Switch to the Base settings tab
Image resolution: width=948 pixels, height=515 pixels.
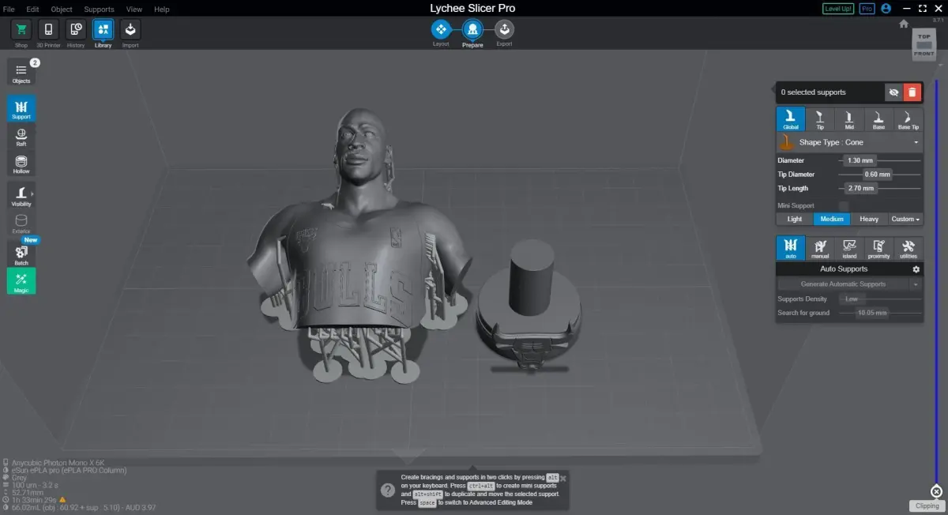(878, 119)
